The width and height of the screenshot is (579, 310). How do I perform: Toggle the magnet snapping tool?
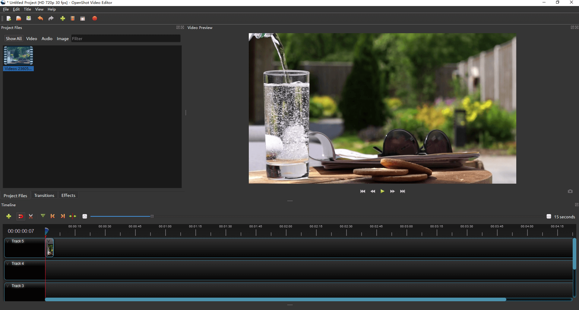click(x=21, y=216)
